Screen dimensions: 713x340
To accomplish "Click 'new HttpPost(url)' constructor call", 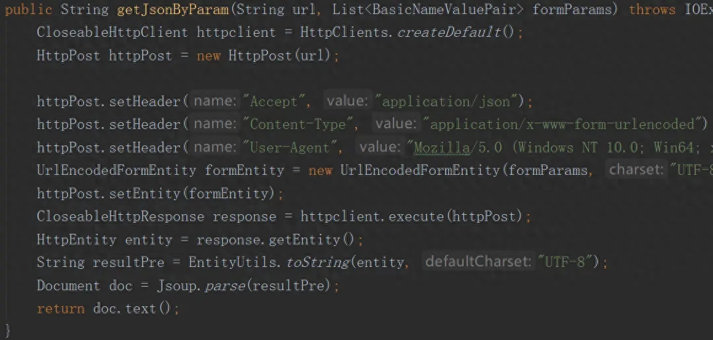I will (x=263, y=56).
